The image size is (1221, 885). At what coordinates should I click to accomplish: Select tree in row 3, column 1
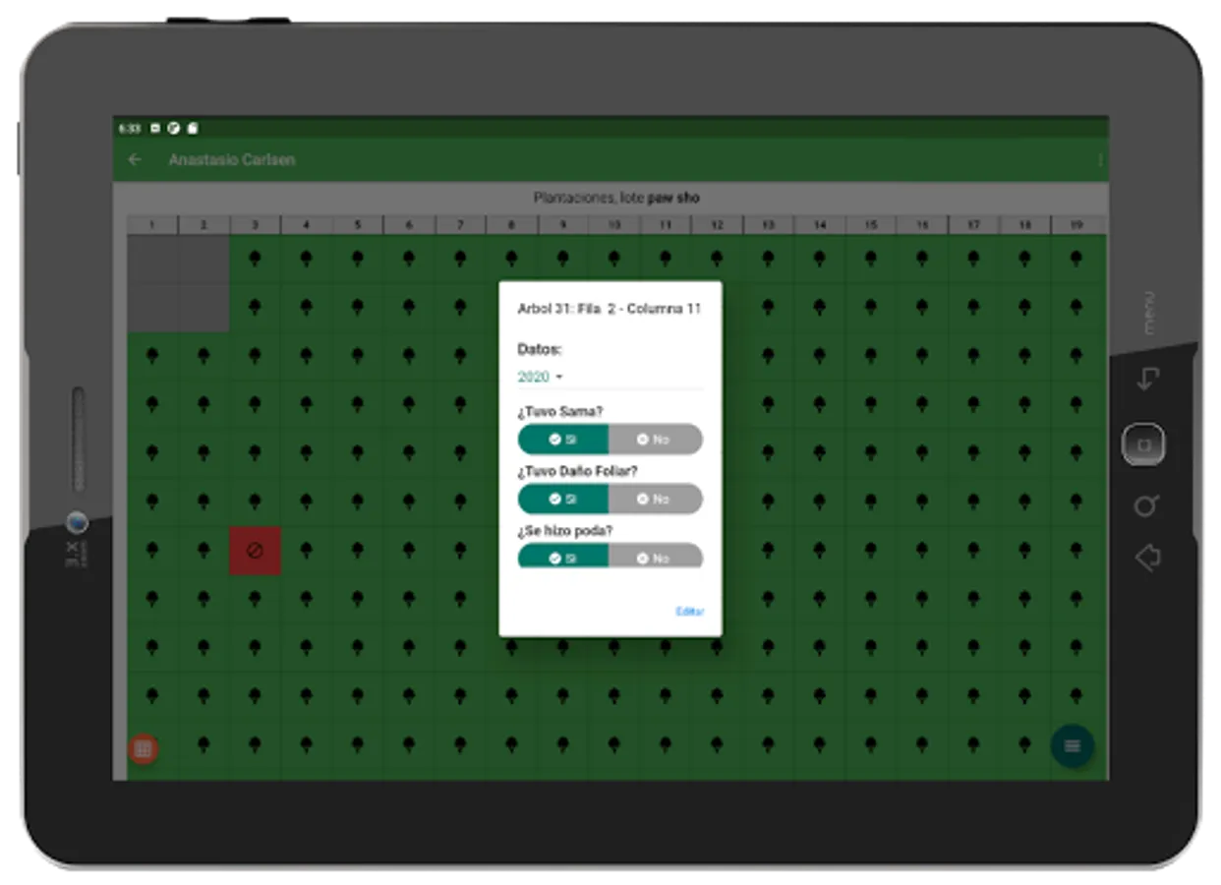[x=152, y=356]
